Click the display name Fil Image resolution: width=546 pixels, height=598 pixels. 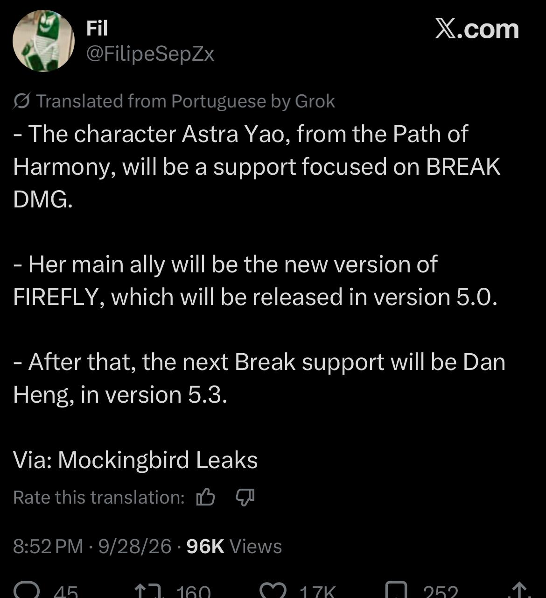[x=97, y=28]
